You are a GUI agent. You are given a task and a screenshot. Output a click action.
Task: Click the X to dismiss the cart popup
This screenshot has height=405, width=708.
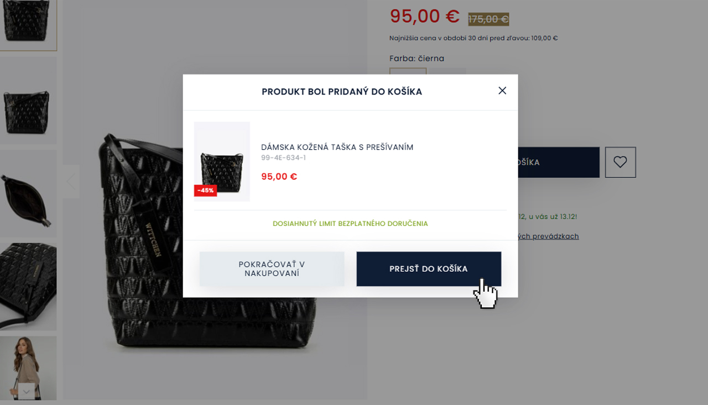[502, 90]
